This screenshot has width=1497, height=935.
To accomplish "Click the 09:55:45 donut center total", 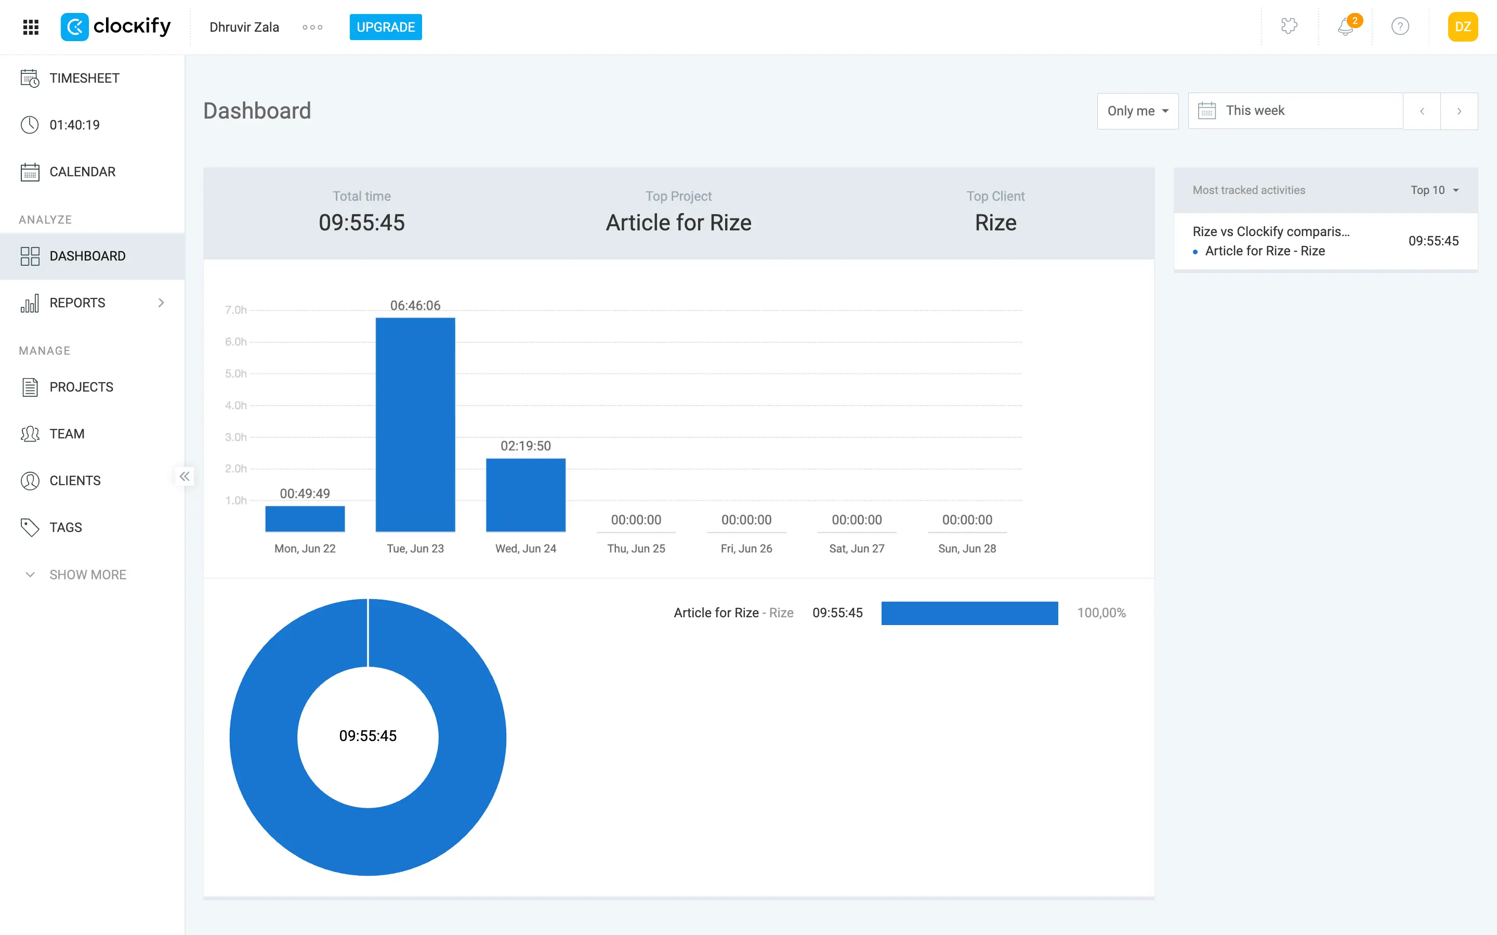I will pos(368,736).
